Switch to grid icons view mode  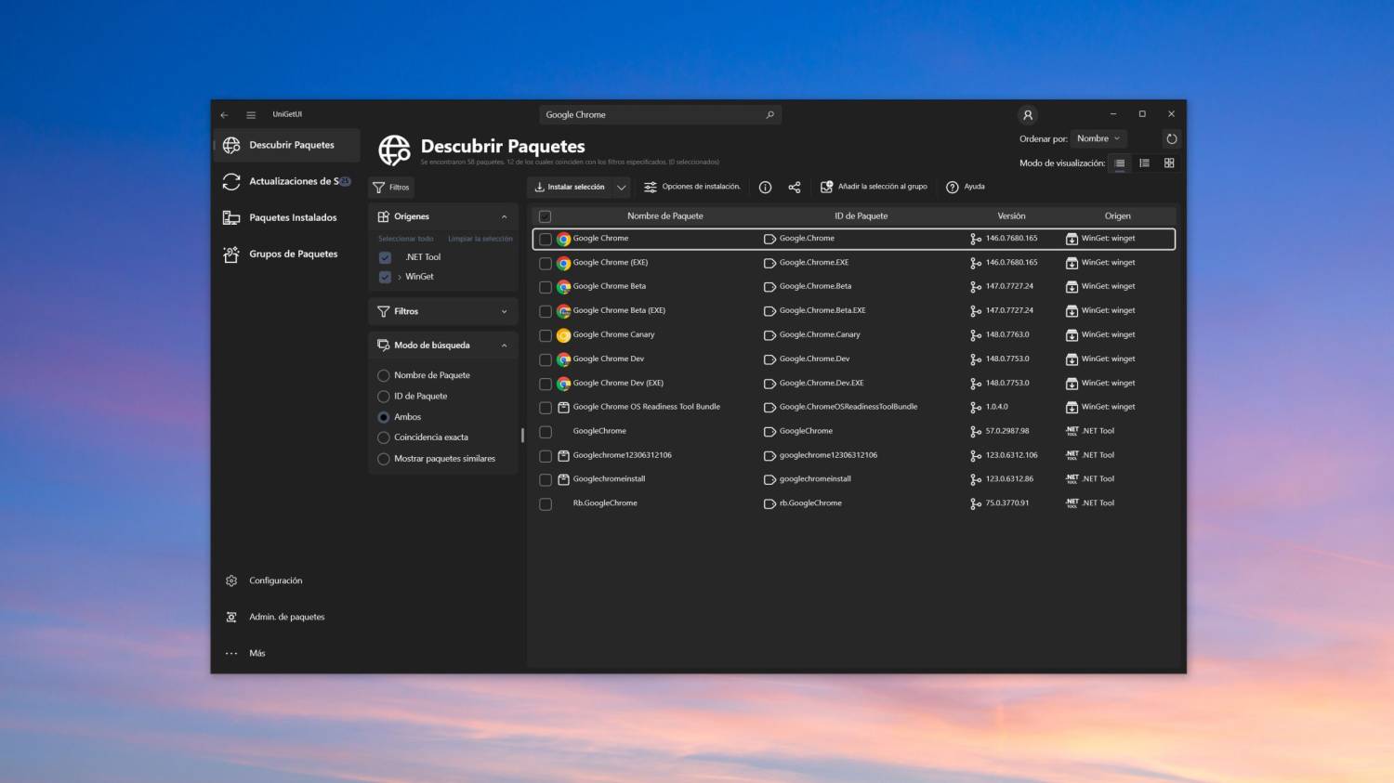[1169, 163]
